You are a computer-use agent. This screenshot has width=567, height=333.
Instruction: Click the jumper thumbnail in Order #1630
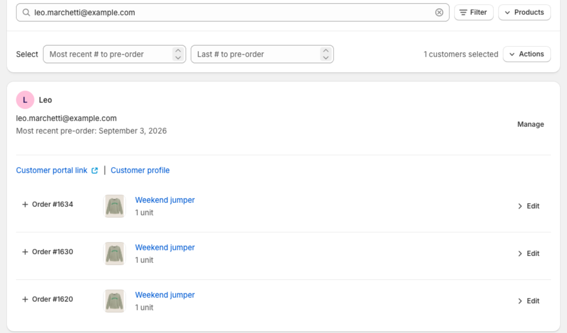[x=114, y=253]
